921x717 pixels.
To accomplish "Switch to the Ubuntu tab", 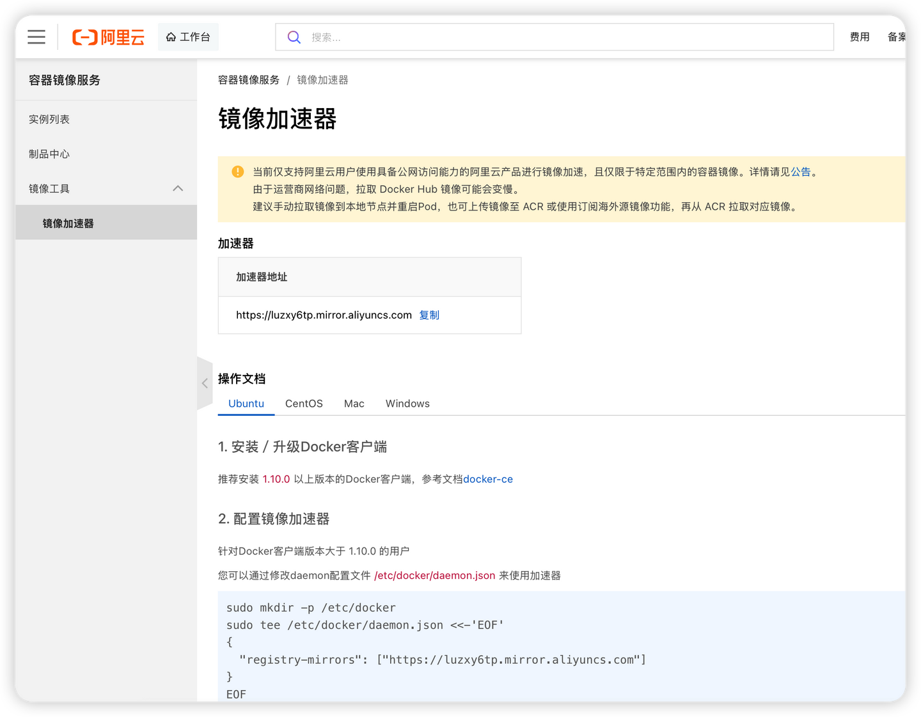I will (x=246, y=404).
